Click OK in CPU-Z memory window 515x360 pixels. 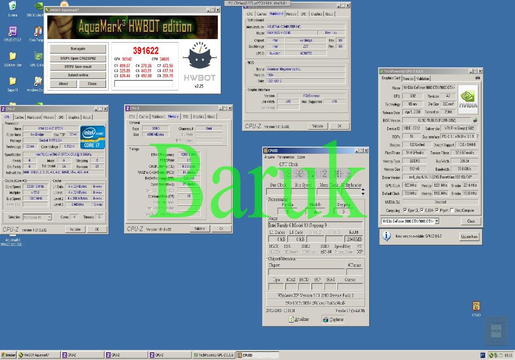tap(221, 228)
